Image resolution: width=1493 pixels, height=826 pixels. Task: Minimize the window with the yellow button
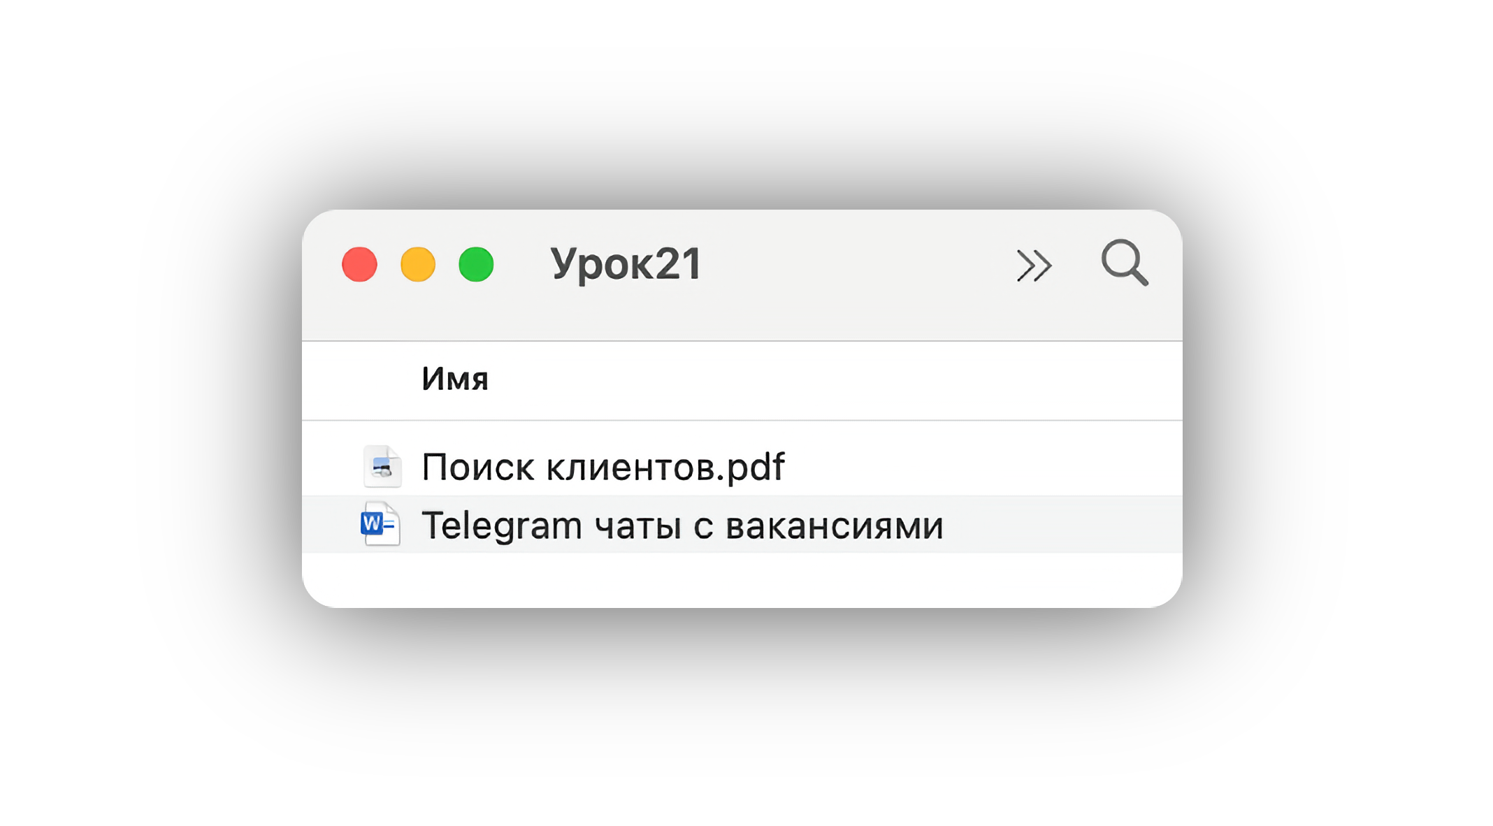tap(418, 265)
